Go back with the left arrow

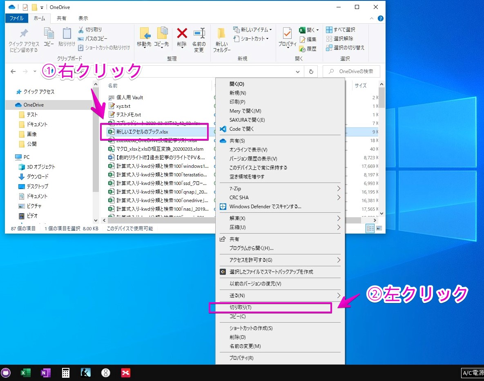[13, 71]
